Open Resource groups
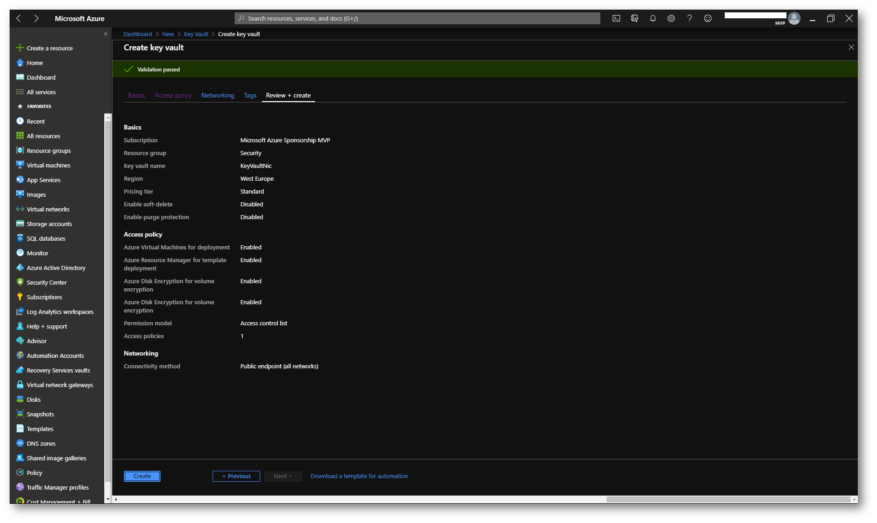Screen dimensions: 877x523 point(48,151)
